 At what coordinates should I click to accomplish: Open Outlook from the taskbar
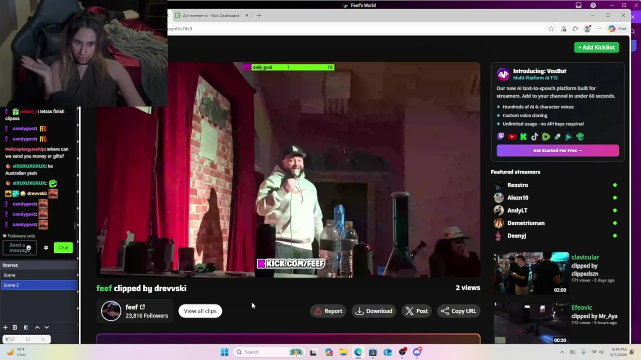388,352
